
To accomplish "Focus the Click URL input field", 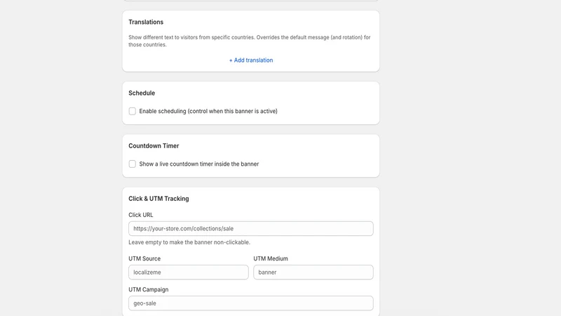I will coord(251,229).
